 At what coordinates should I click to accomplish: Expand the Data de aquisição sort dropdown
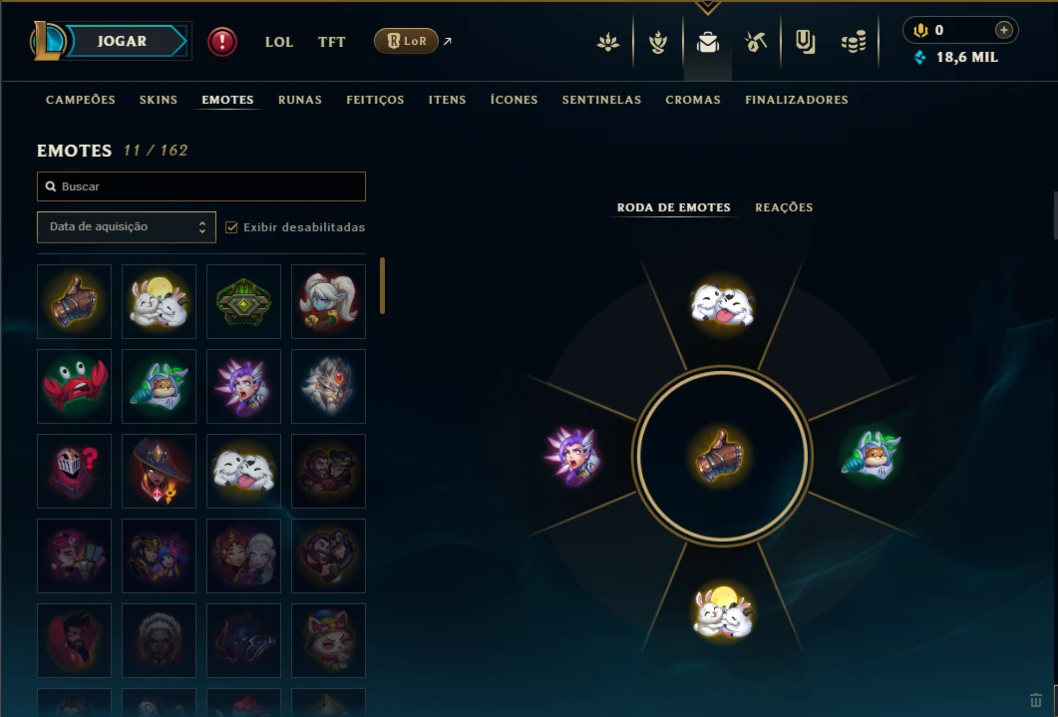click(127, 227)
